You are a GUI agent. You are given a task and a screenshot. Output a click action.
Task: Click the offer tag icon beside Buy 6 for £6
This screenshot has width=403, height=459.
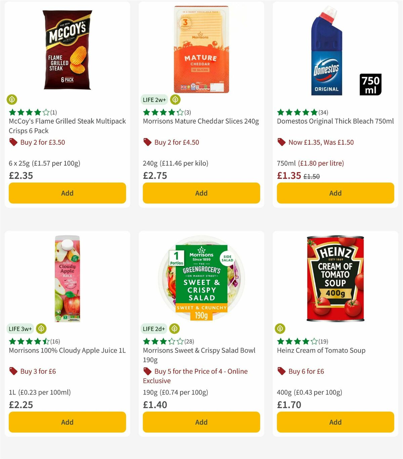pyautogui.click(x=281, y=371)
